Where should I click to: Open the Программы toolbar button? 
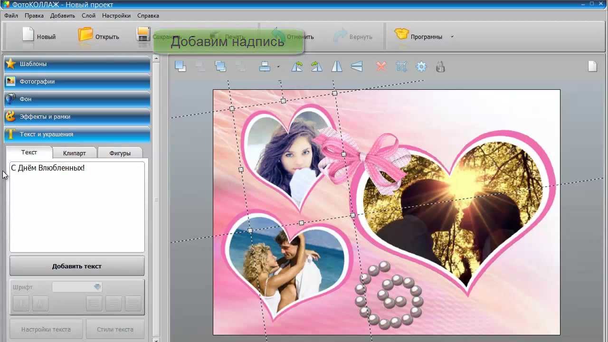(418, 37)
